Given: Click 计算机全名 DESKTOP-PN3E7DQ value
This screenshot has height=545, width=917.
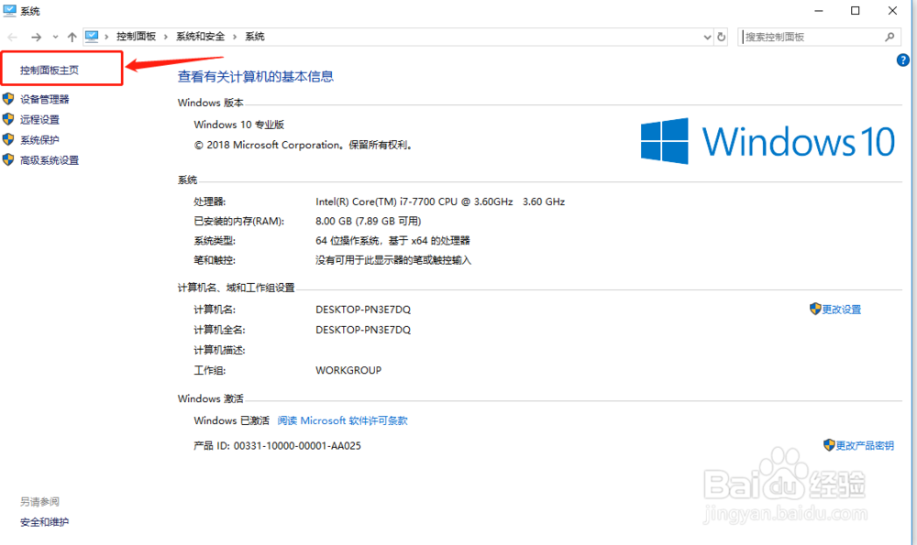Looking at the screenshot, I should [363, 330].
